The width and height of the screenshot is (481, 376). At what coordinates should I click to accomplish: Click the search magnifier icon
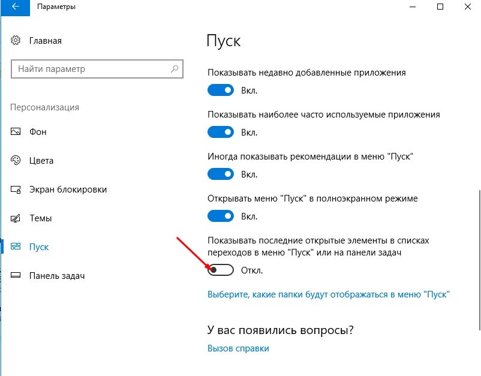coord(175,69)
